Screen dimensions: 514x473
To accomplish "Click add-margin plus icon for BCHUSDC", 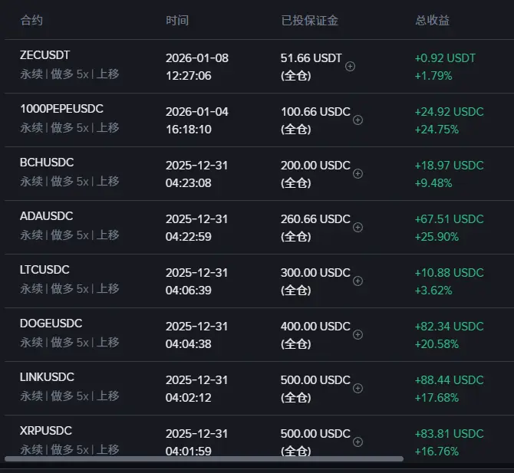I will coord(358,174).
